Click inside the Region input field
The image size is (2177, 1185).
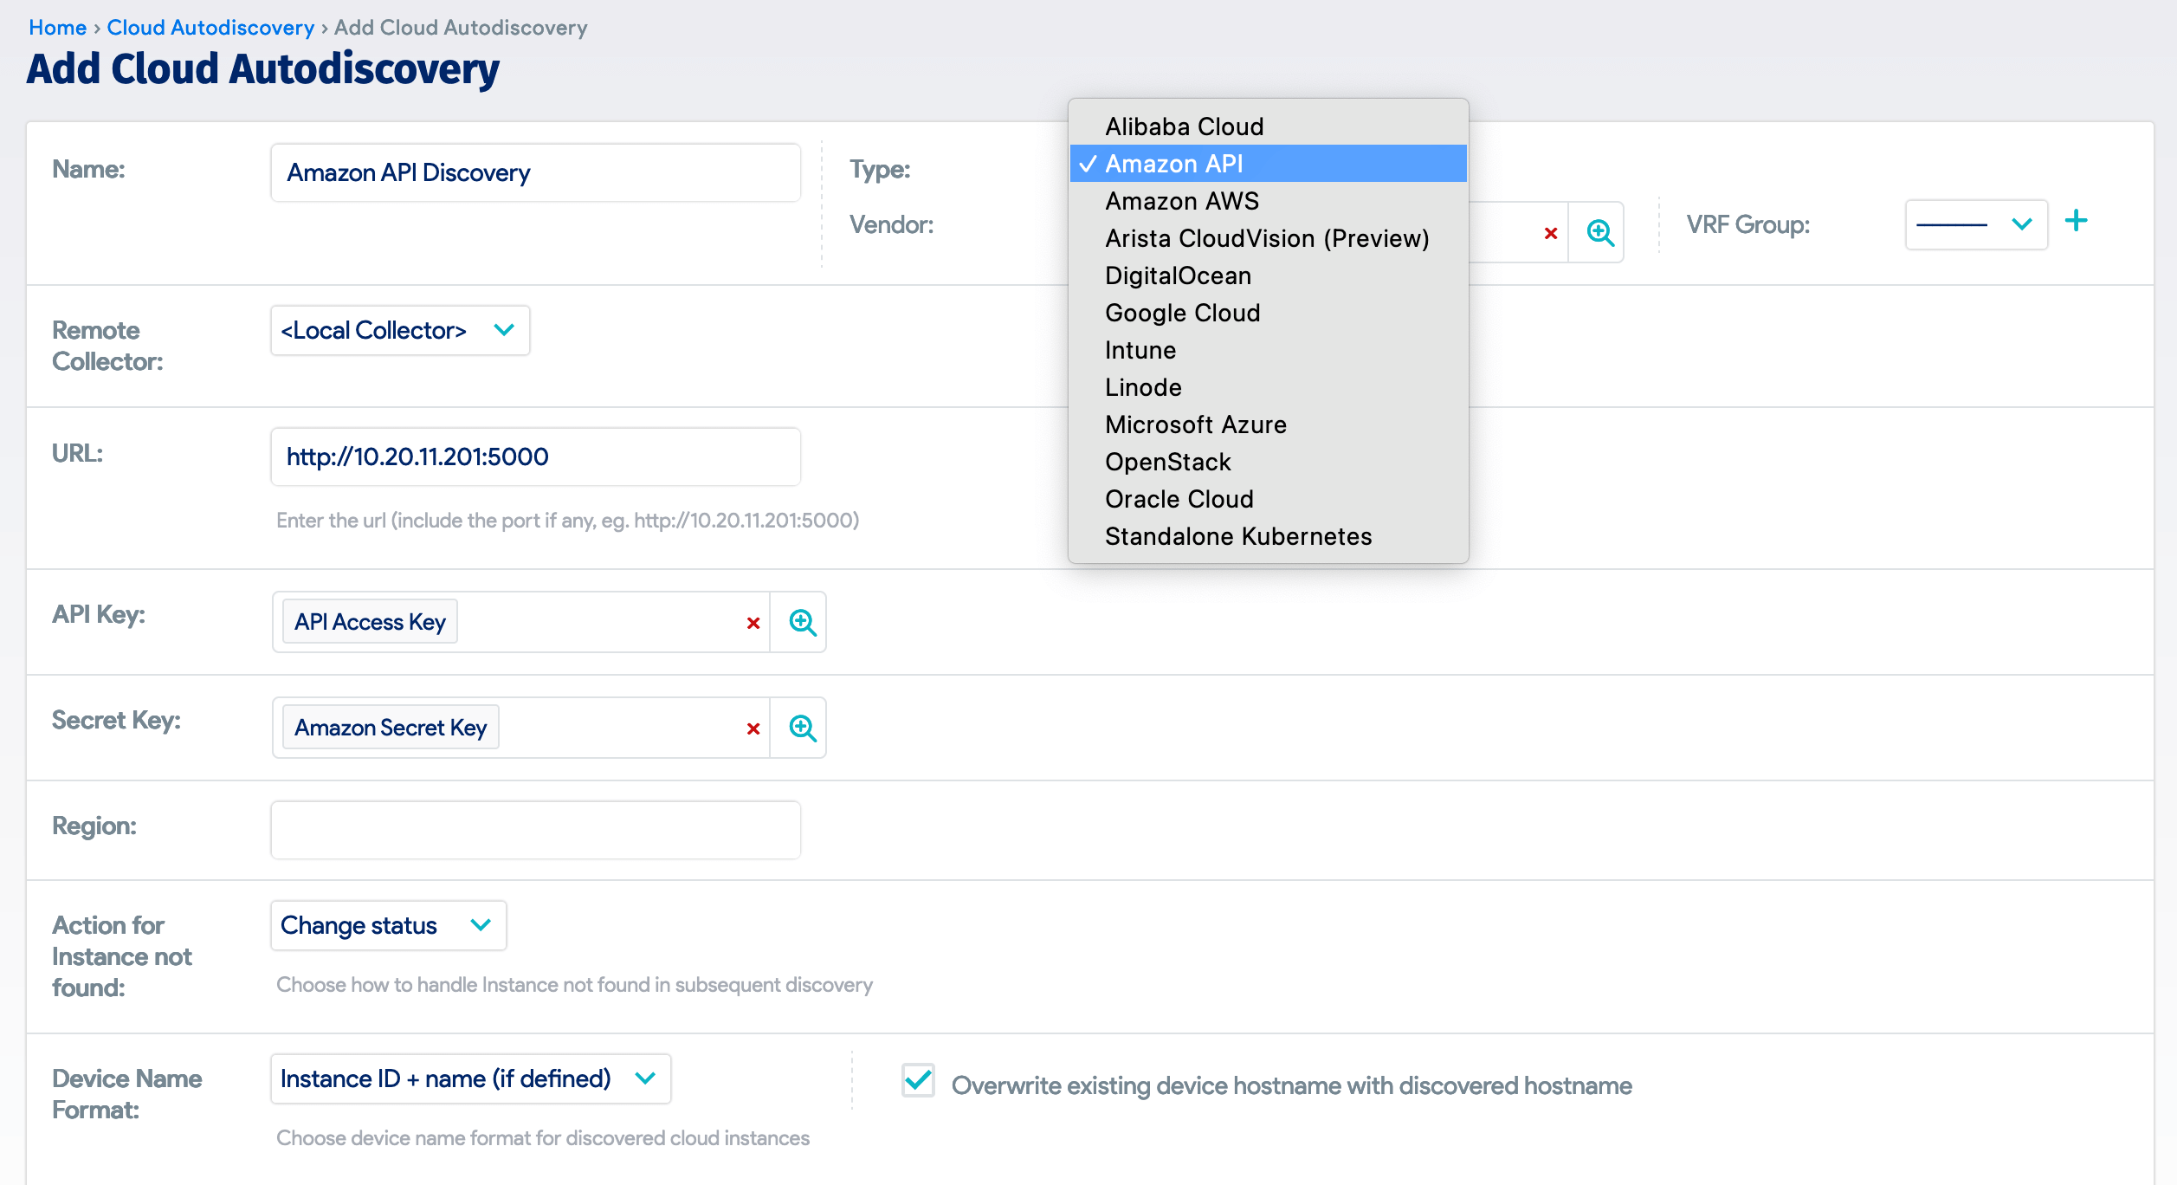coord(535,829)
